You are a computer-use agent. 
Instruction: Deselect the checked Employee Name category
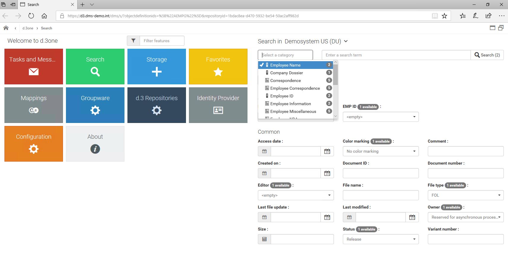(285, 65)
